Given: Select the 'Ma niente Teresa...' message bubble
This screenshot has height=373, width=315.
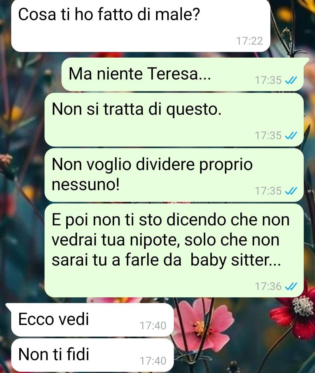Looking at the screenshot, I should [x=182, y=74].
